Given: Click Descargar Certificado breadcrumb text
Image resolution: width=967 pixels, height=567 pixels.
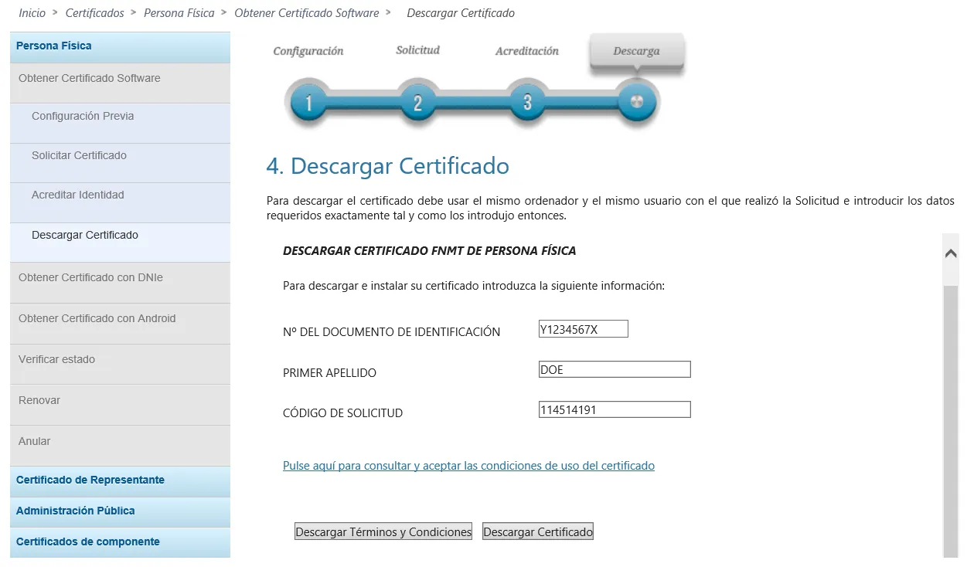Looking at the screenshot, I should 461,13.
